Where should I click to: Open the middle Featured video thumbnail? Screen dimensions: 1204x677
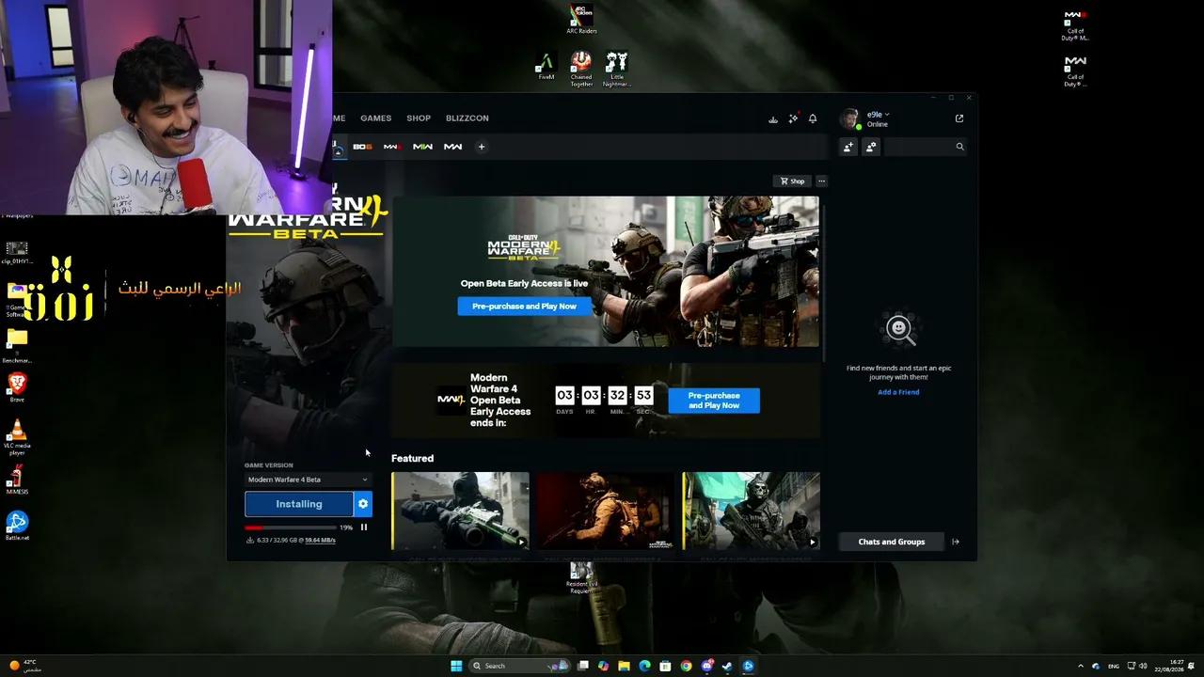point(606,511)
